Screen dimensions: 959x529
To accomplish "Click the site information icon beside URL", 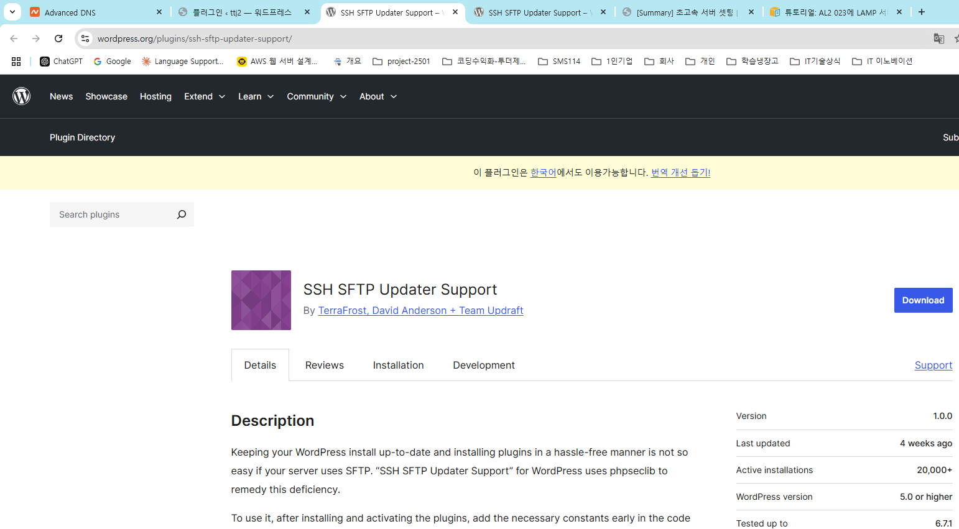I will pyautogui.click(x=85, y=39).
